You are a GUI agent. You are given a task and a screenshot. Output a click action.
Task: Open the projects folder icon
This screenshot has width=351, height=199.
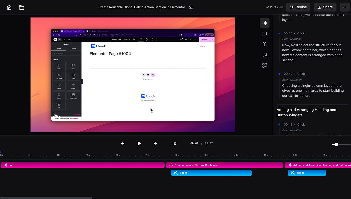22,7
